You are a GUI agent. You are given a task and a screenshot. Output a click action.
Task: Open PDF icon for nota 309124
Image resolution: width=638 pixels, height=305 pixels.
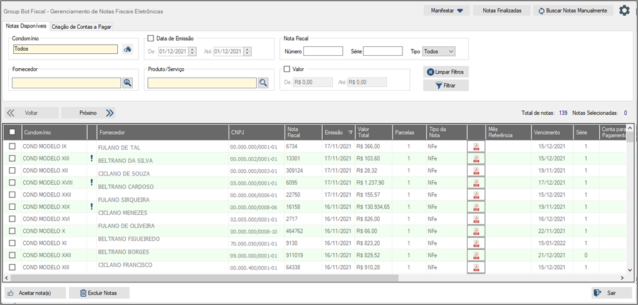tap(476, 171)
